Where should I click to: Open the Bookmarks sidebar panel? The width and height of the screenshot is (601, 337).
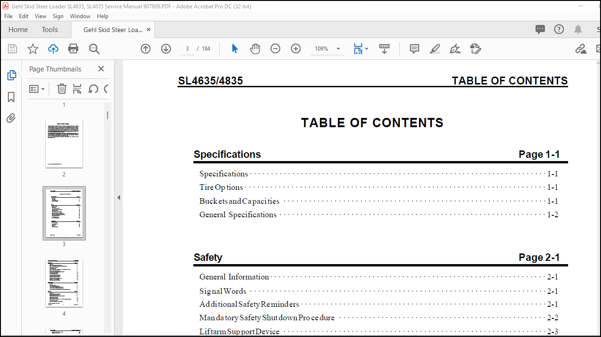click(11, 97)
